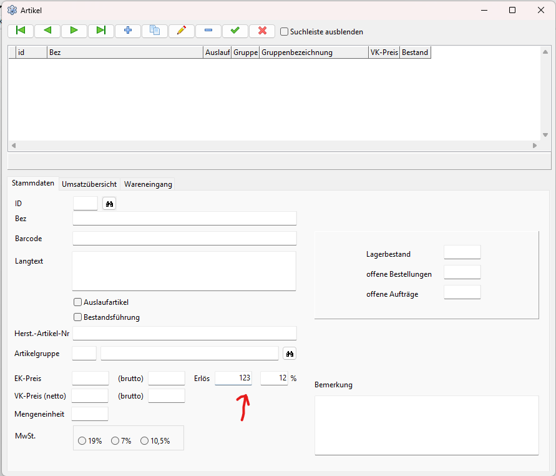556x476 pixels.
Task: Look up Artikelgruppe with binoculars icon
Action: [290, 354]
